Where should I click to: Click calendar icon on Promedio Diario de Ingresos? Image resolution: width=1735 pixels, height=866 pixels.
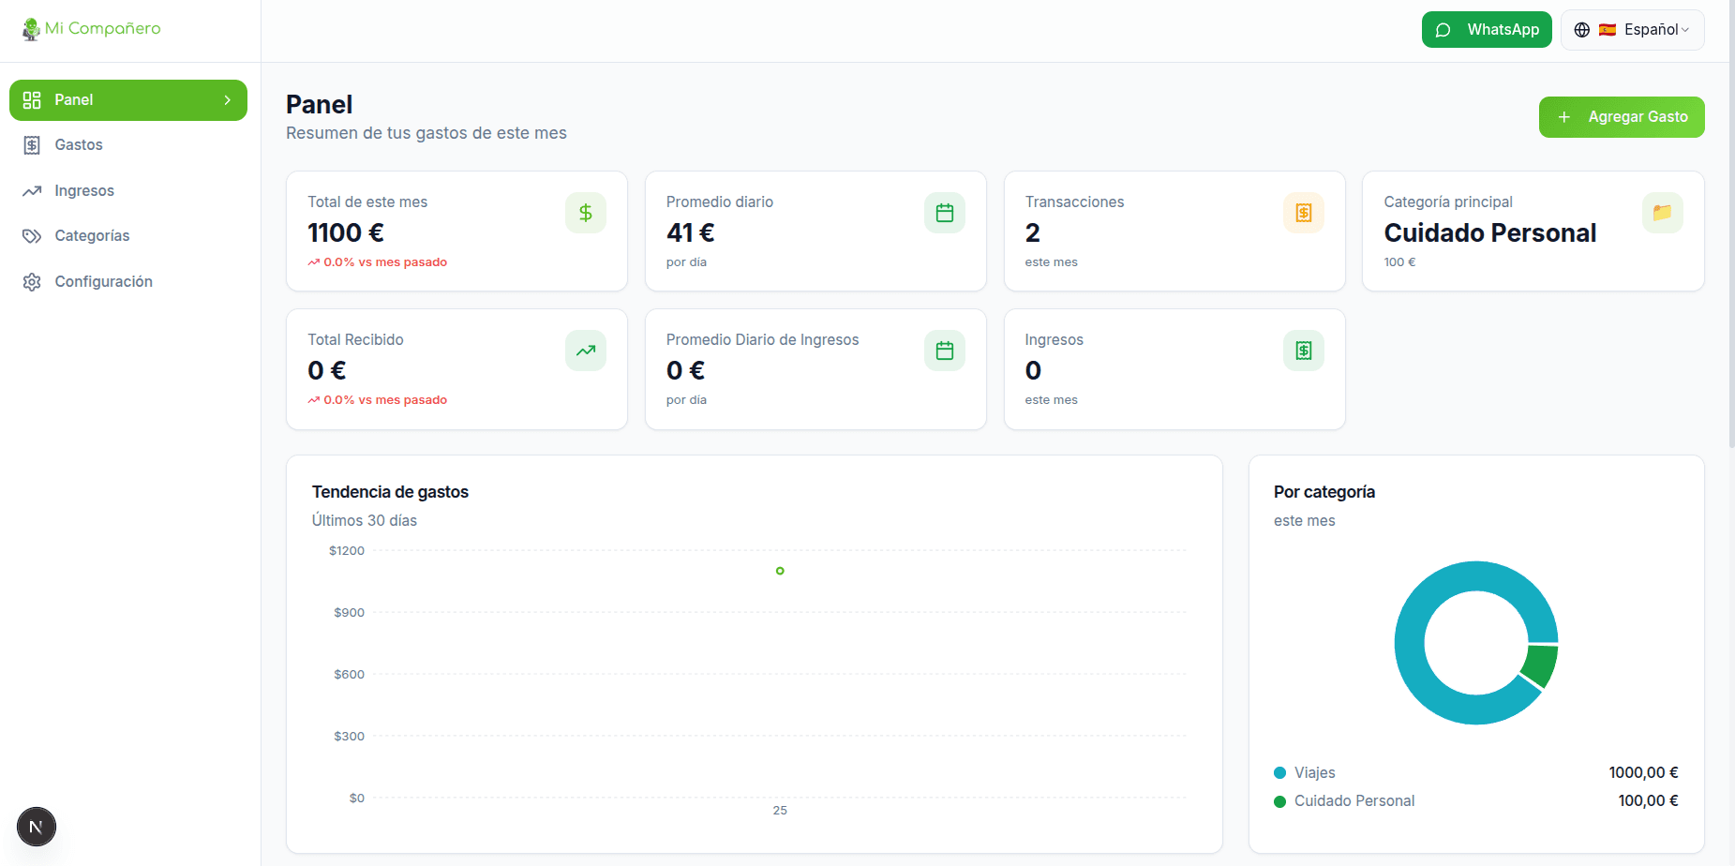pos(944,351)
